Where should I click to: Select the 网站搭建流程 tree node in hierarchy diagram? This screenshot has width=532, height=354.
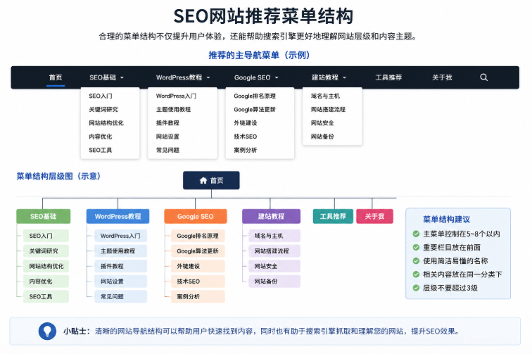[274, 251]
